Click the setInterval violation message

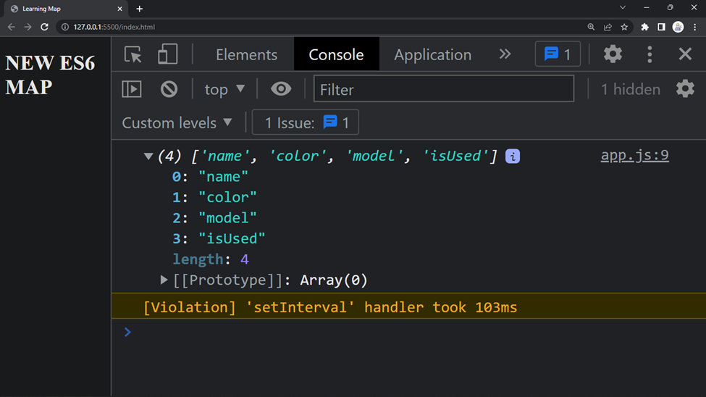330,307
